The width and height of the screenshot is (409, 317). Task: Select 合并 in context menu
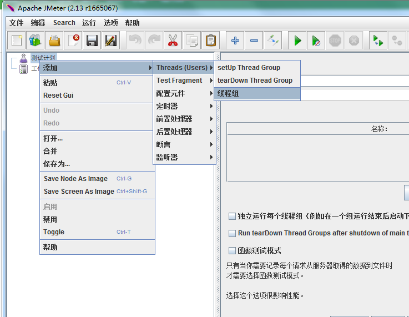[96, 151]
